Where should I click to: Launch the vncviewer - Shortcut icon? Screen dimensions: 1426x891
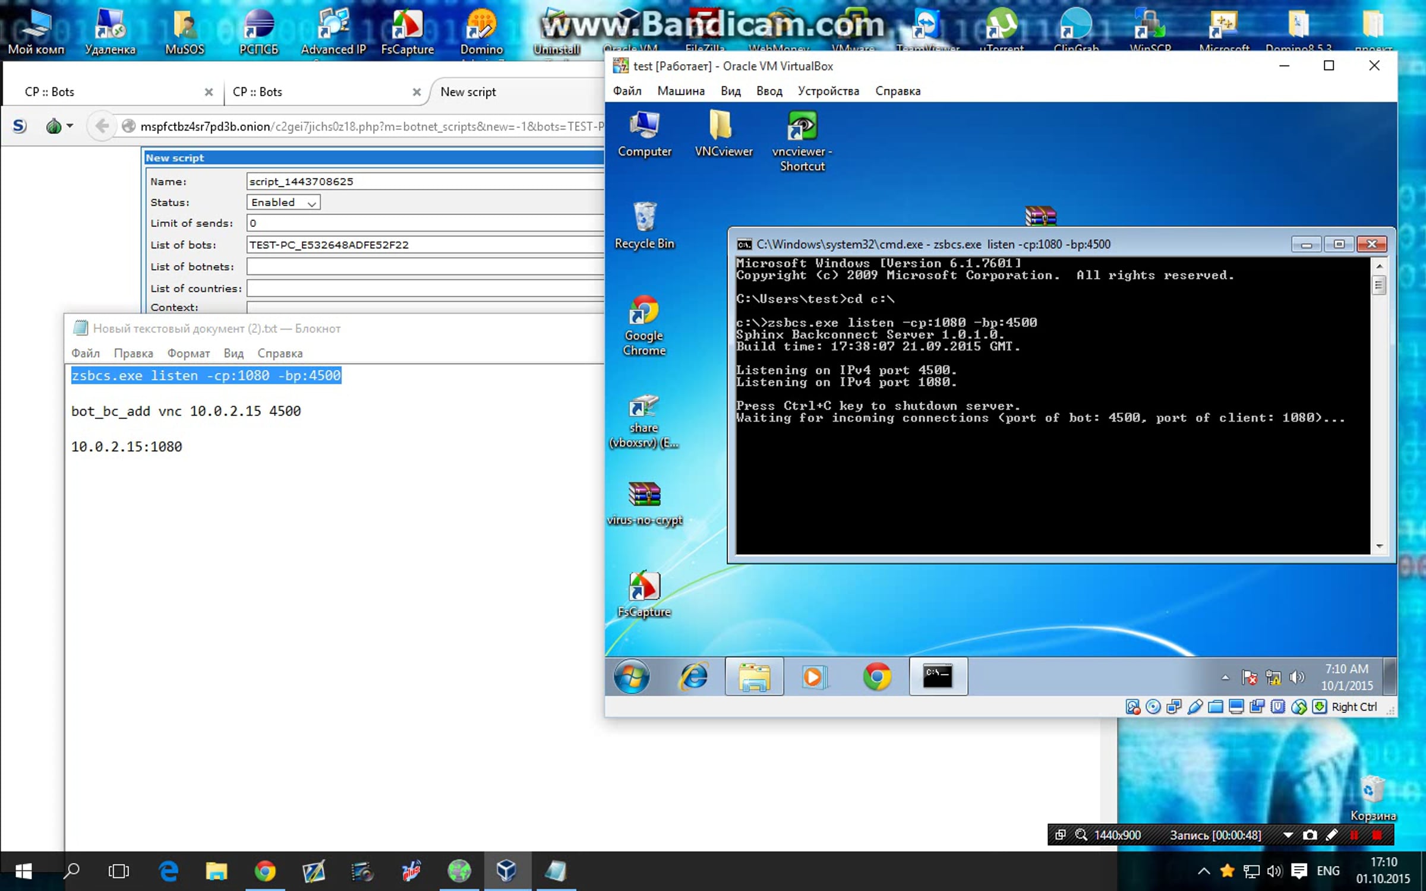click(802, 141)
